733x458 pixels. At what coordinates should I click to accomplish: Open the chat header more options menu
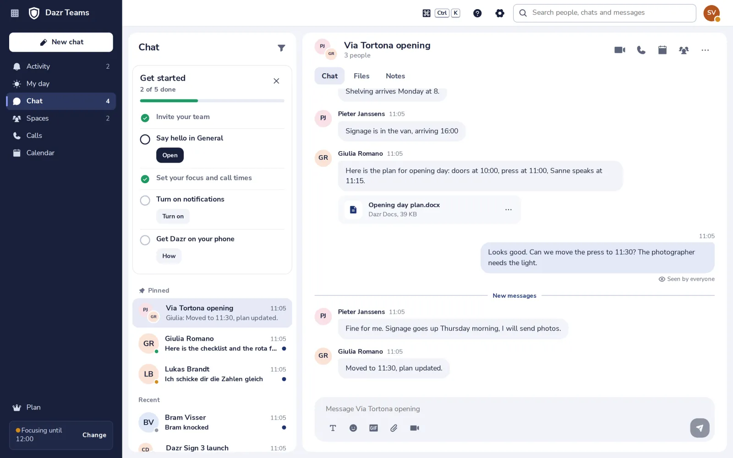705,50
